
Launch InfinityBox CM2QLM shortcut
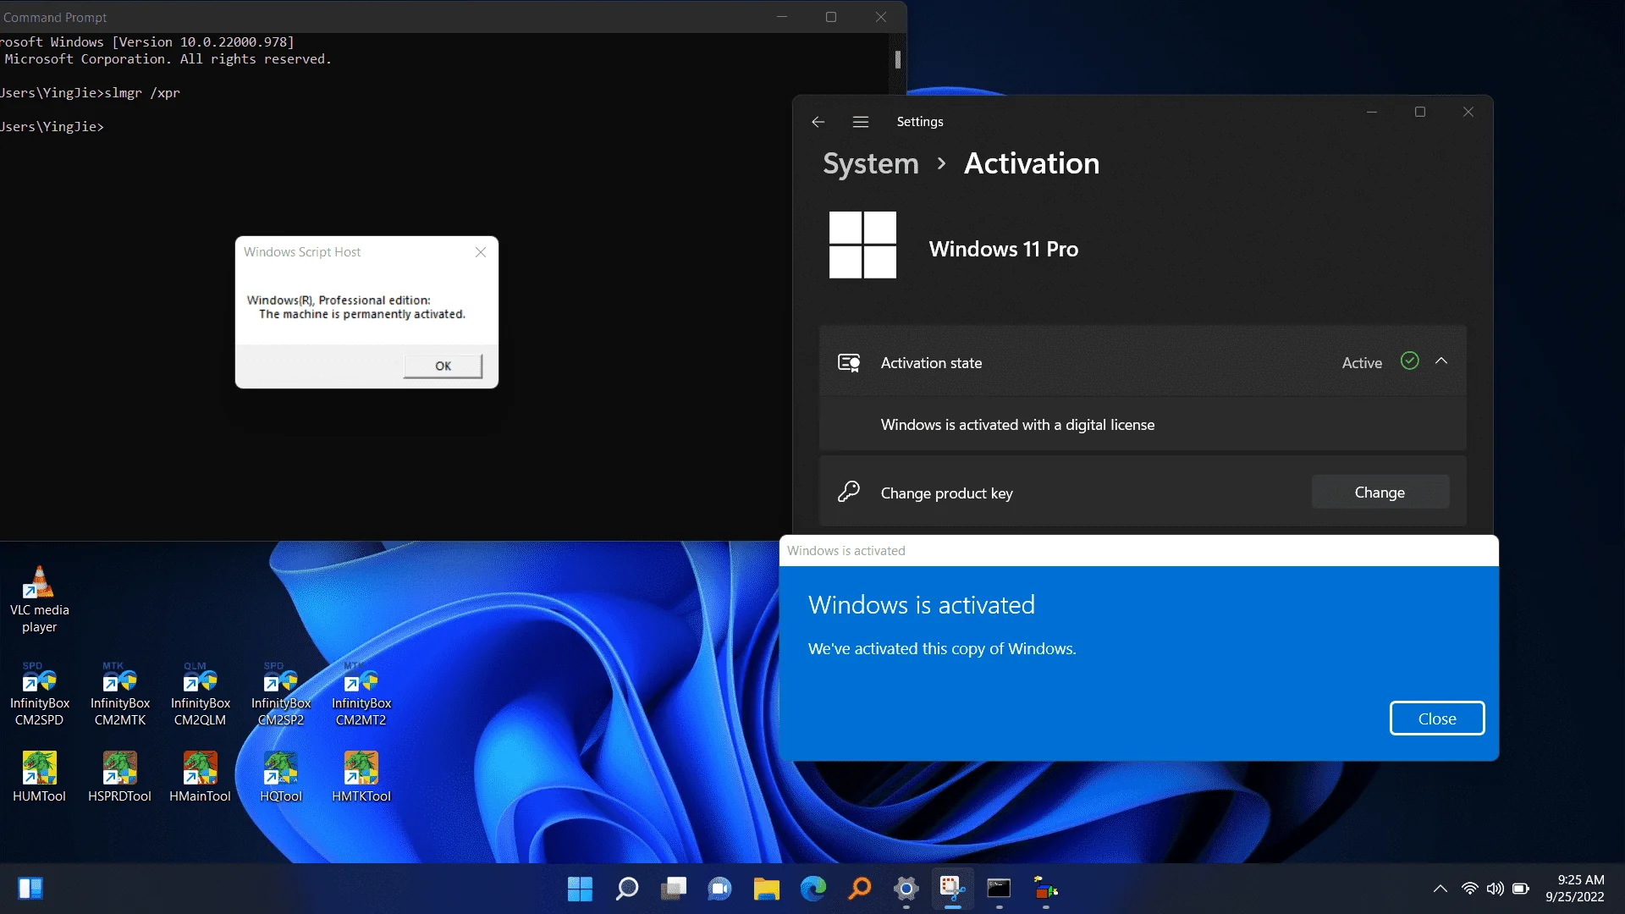[x=200, y=694]
